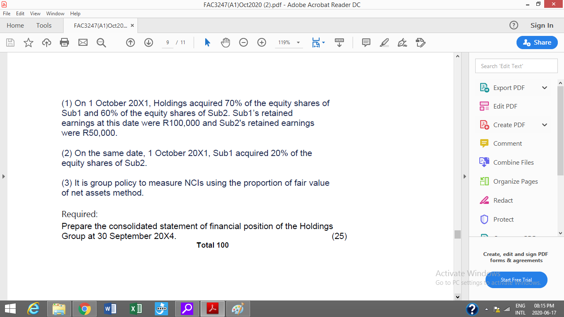Screen dimensions: 564x317
Task: Click the Print icon
Action: coord(64,43)
